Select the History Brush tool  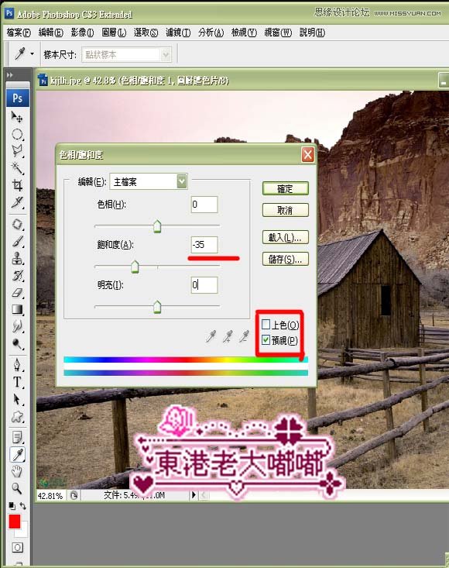click(x=16, y=276)
